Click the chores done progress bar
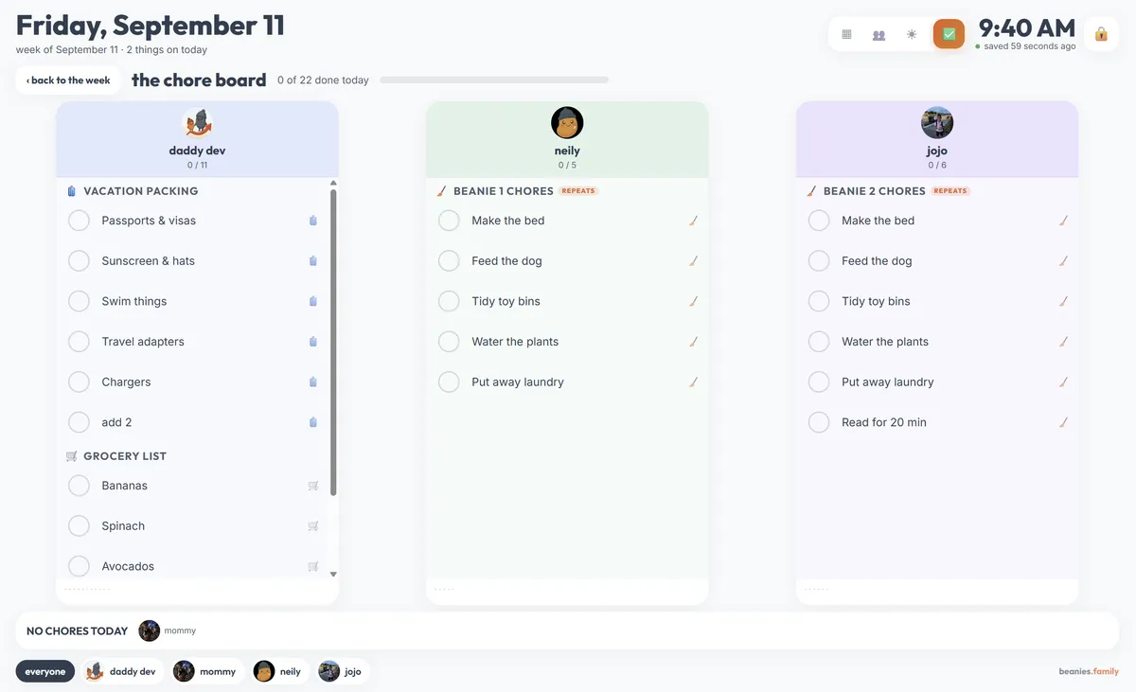 tap(494, 80)
